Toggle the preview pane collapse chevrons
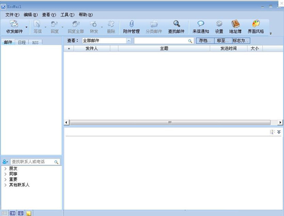284x216 pixels. tap(279, 132)
